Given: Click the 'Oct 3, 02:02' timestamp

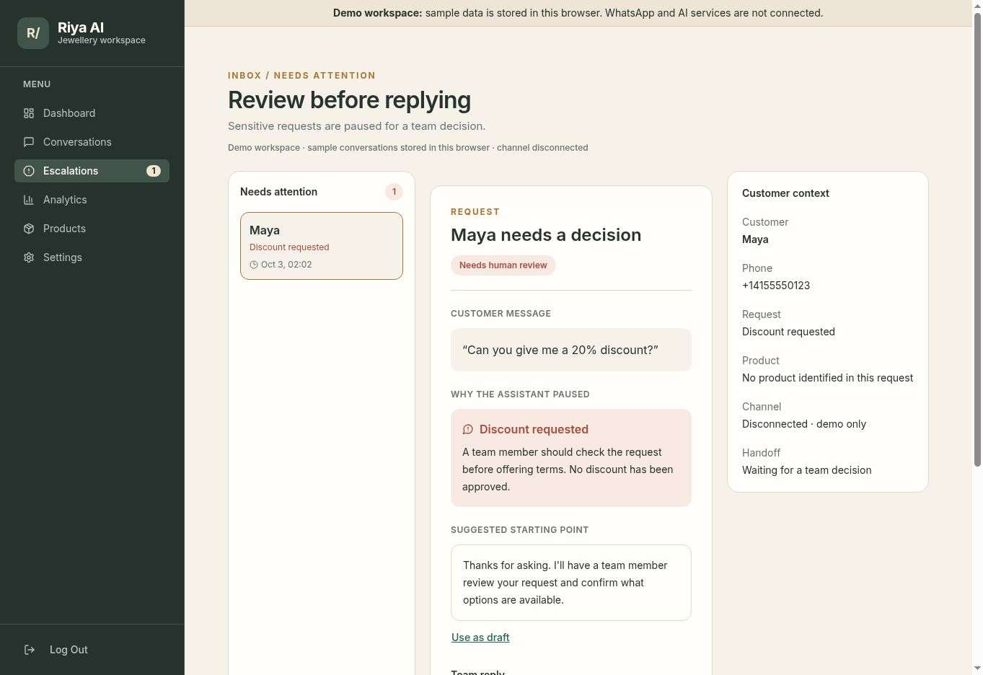Looking at the screenshot, I should (x=286, y=265).
